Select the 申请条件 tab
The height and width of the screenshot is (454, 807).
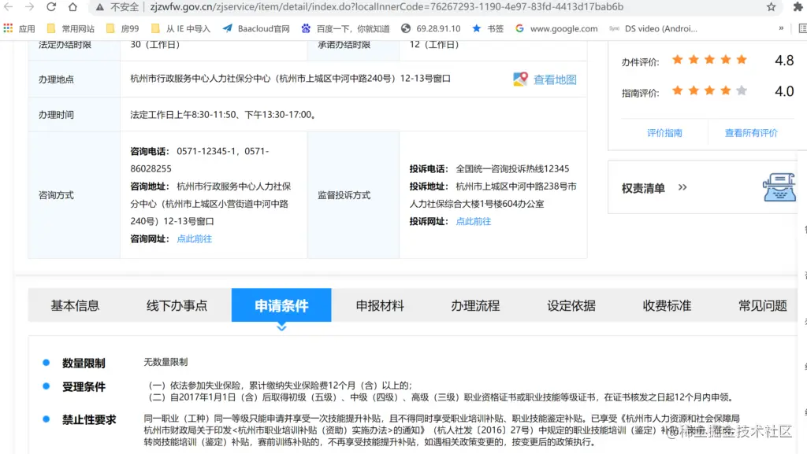tap(281, 305)
